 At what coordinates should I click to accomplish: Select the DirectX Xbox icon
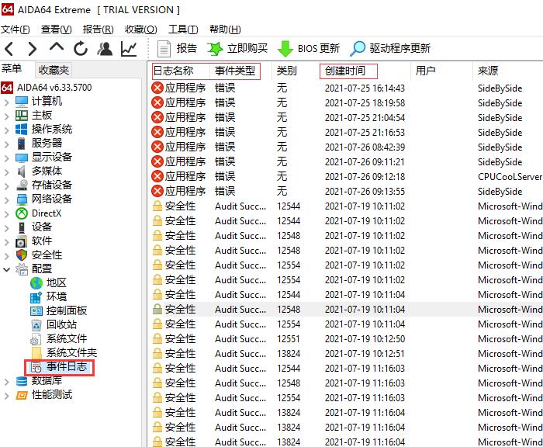[22, 213]
